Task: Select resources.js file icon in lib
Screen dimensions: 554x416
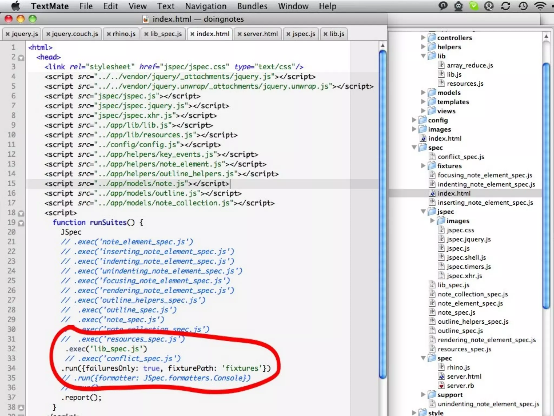Action: [x=441, y=83]
